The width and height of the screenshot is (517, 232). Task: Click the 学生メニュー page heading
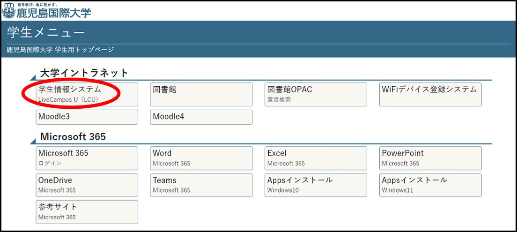click(46, 33)
